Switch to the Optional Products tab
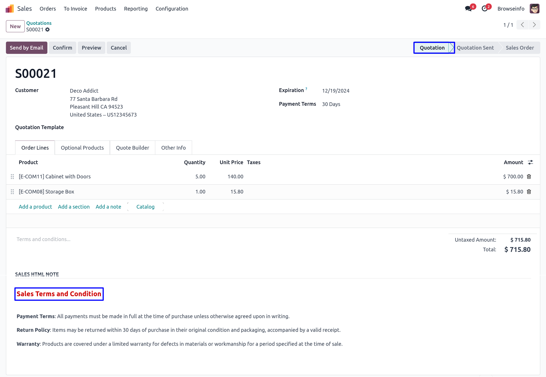The image size is (546, 377). pos(82,148)
